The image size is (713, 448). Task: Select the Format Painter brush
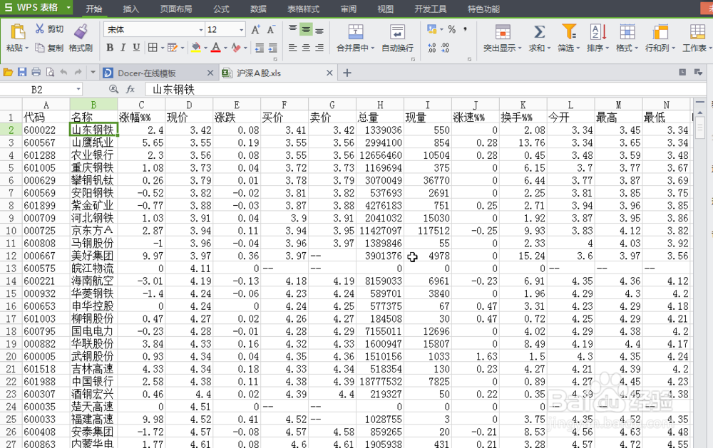click(81, 32)
